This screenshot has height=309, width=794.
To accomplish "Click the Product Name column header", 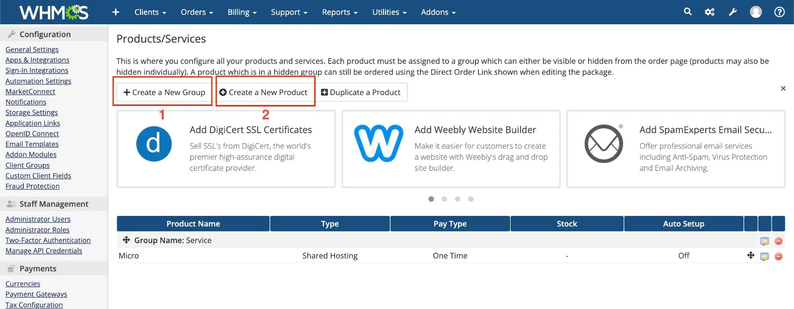I will [x=193, y=224].
